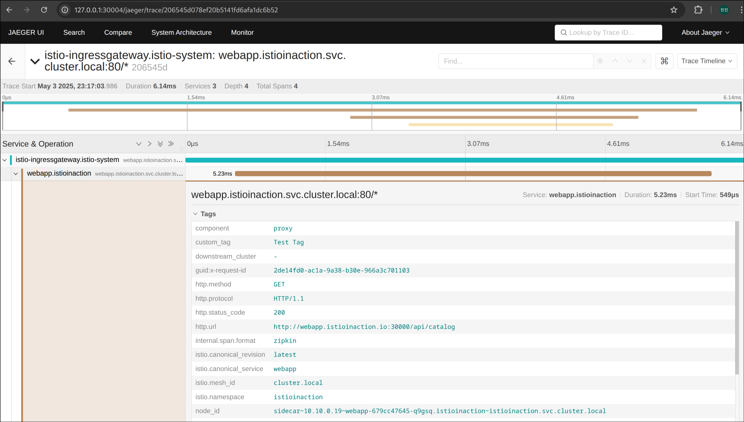Open the Compare tab
Image resolution: width=744 pixels, height=422 pixels.
[x=118, y=32]
